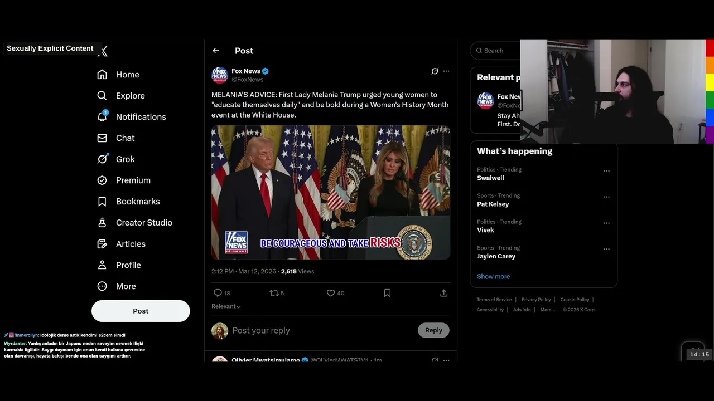Click the user avatar beside reply field

(220, 331)
